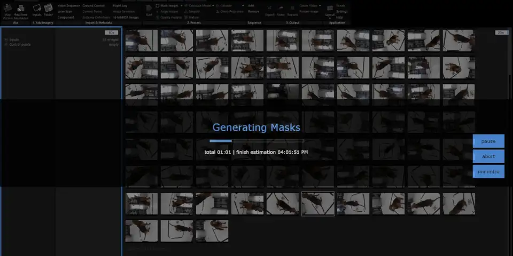Open Real-time Assistance
Image resolution: width=513 pixels, height=256 pixels.
coord(21,10)
